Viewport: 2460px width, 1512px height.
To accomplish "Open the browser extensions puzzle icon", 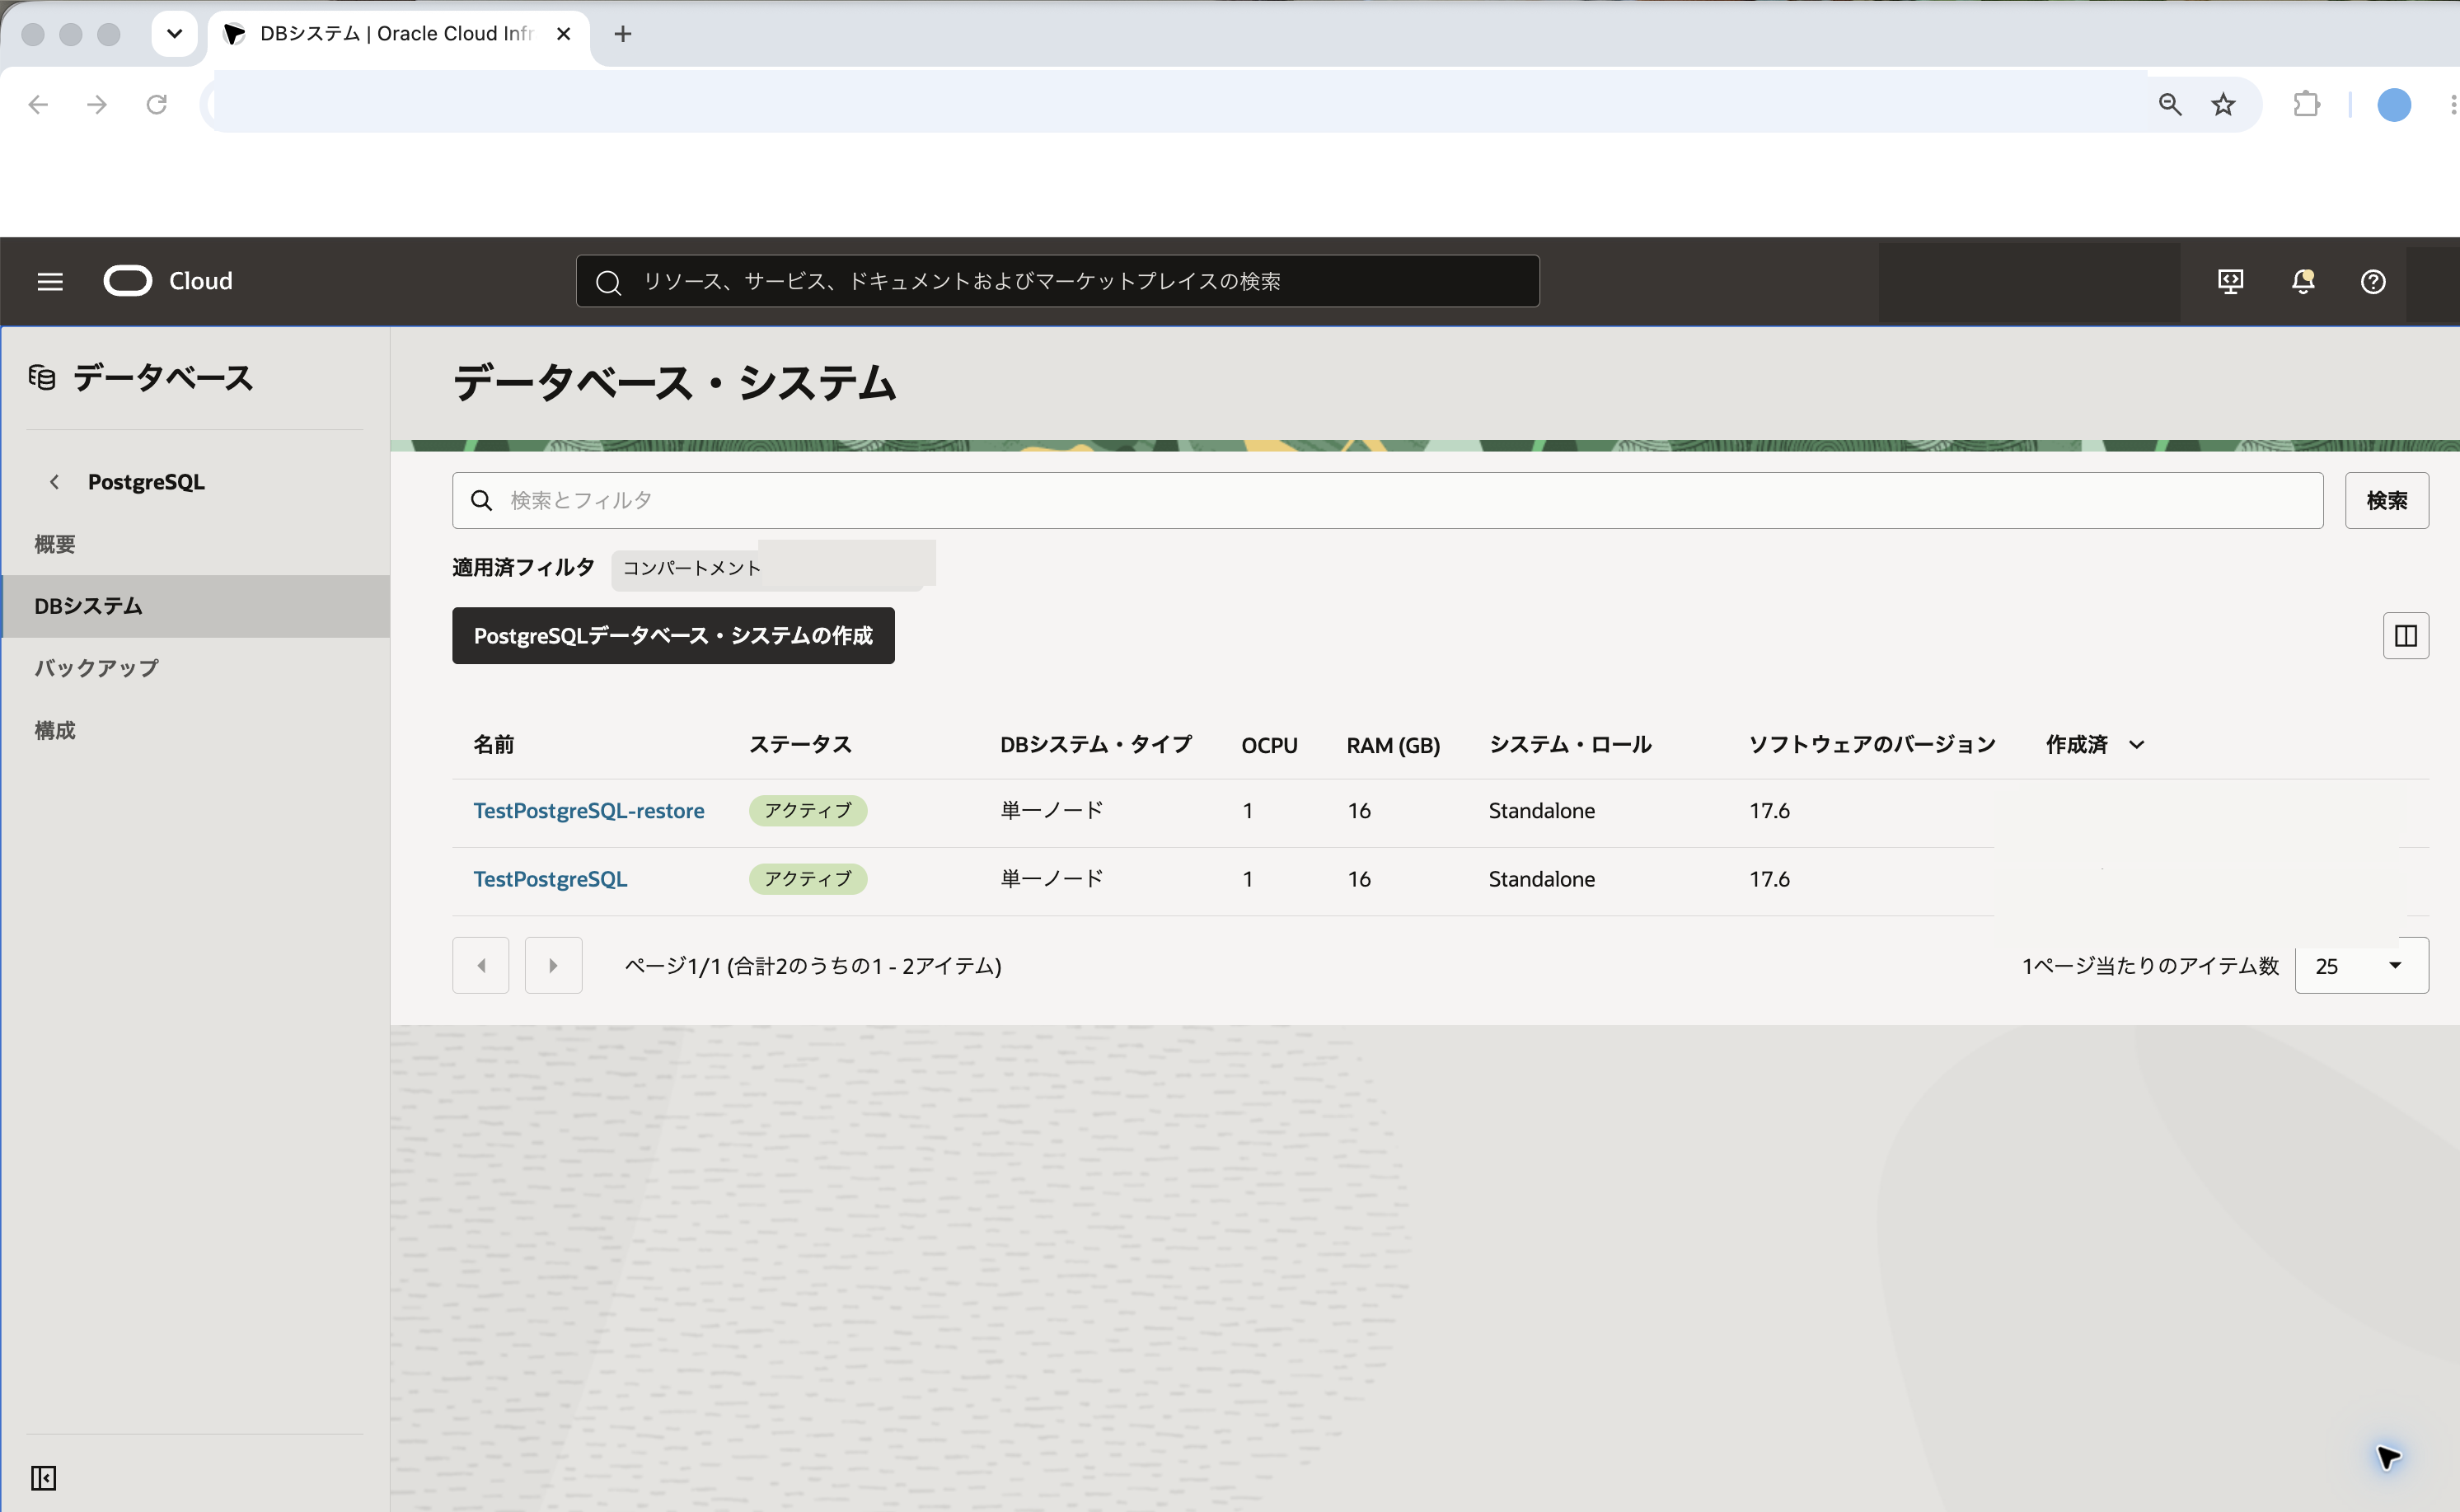I will coord(2306,104).
